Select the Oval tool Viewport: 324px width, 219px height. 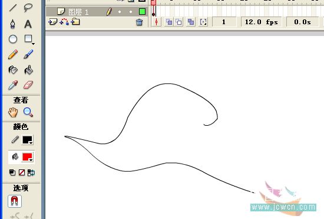point(13,39)
